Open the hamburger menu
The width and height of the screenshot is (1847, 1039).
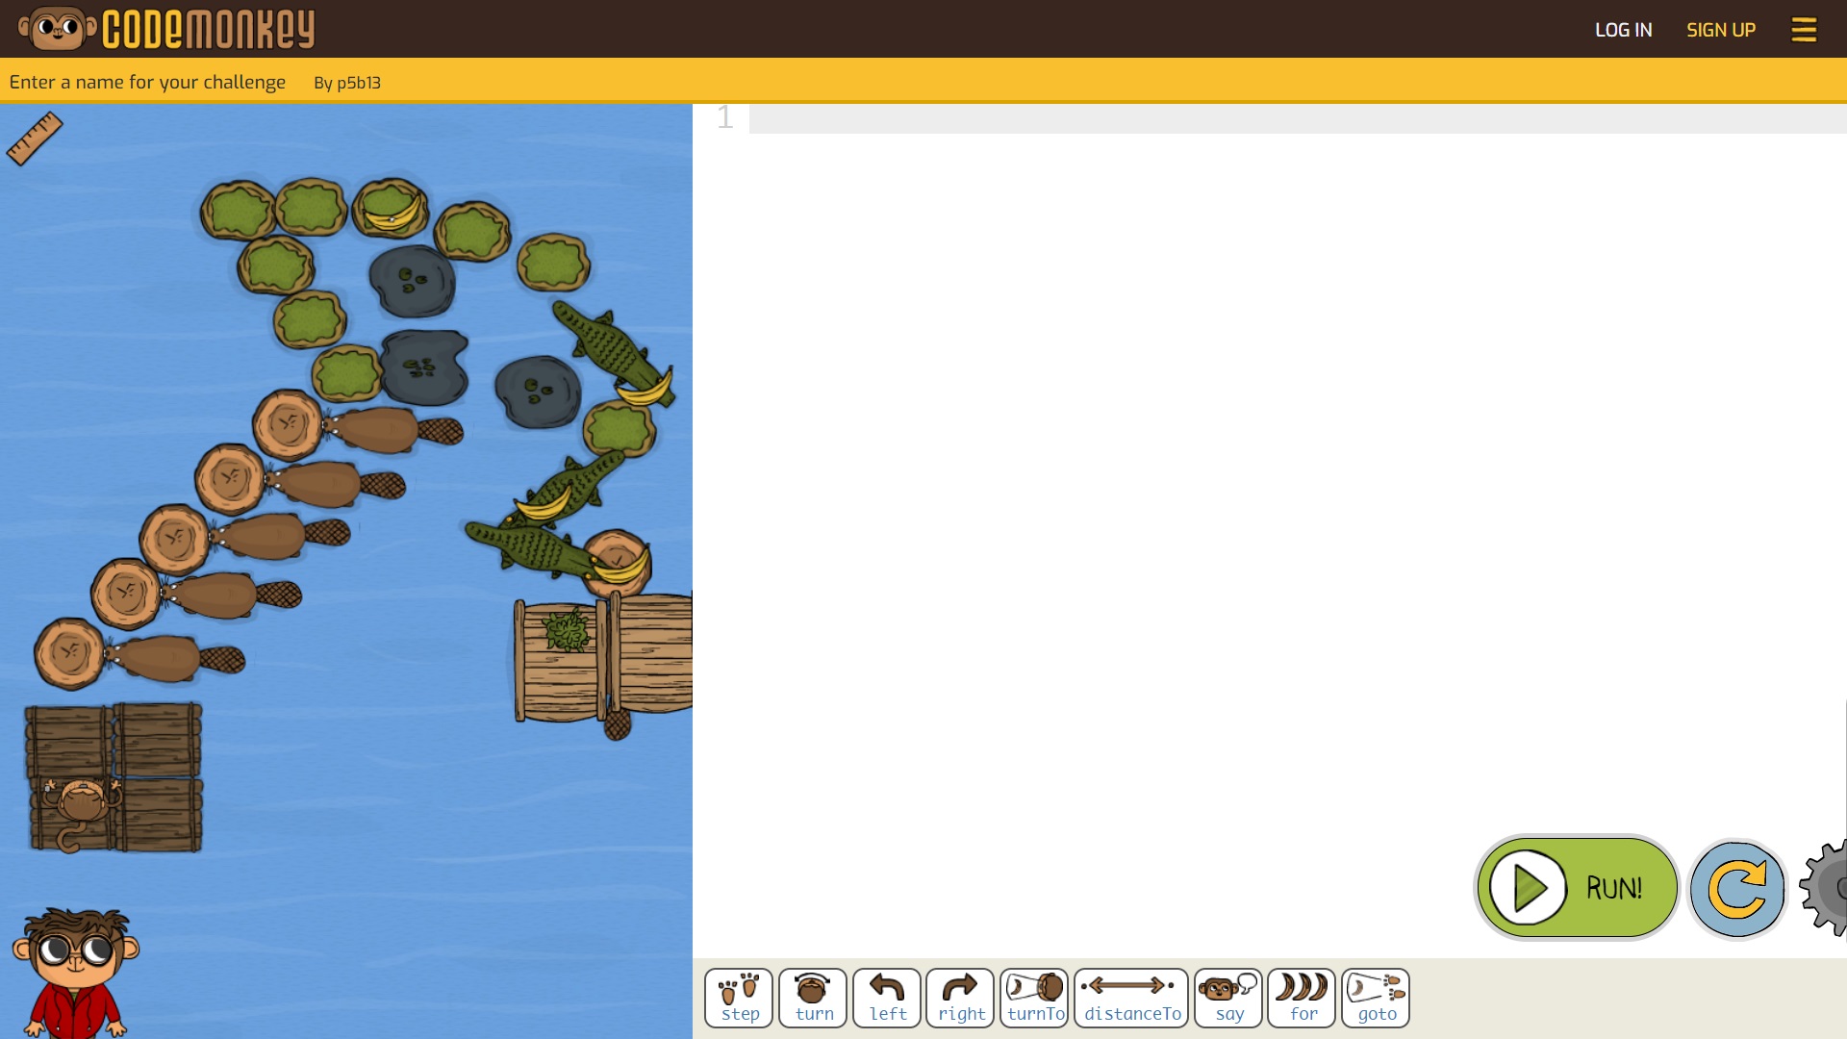[1804, 30]
